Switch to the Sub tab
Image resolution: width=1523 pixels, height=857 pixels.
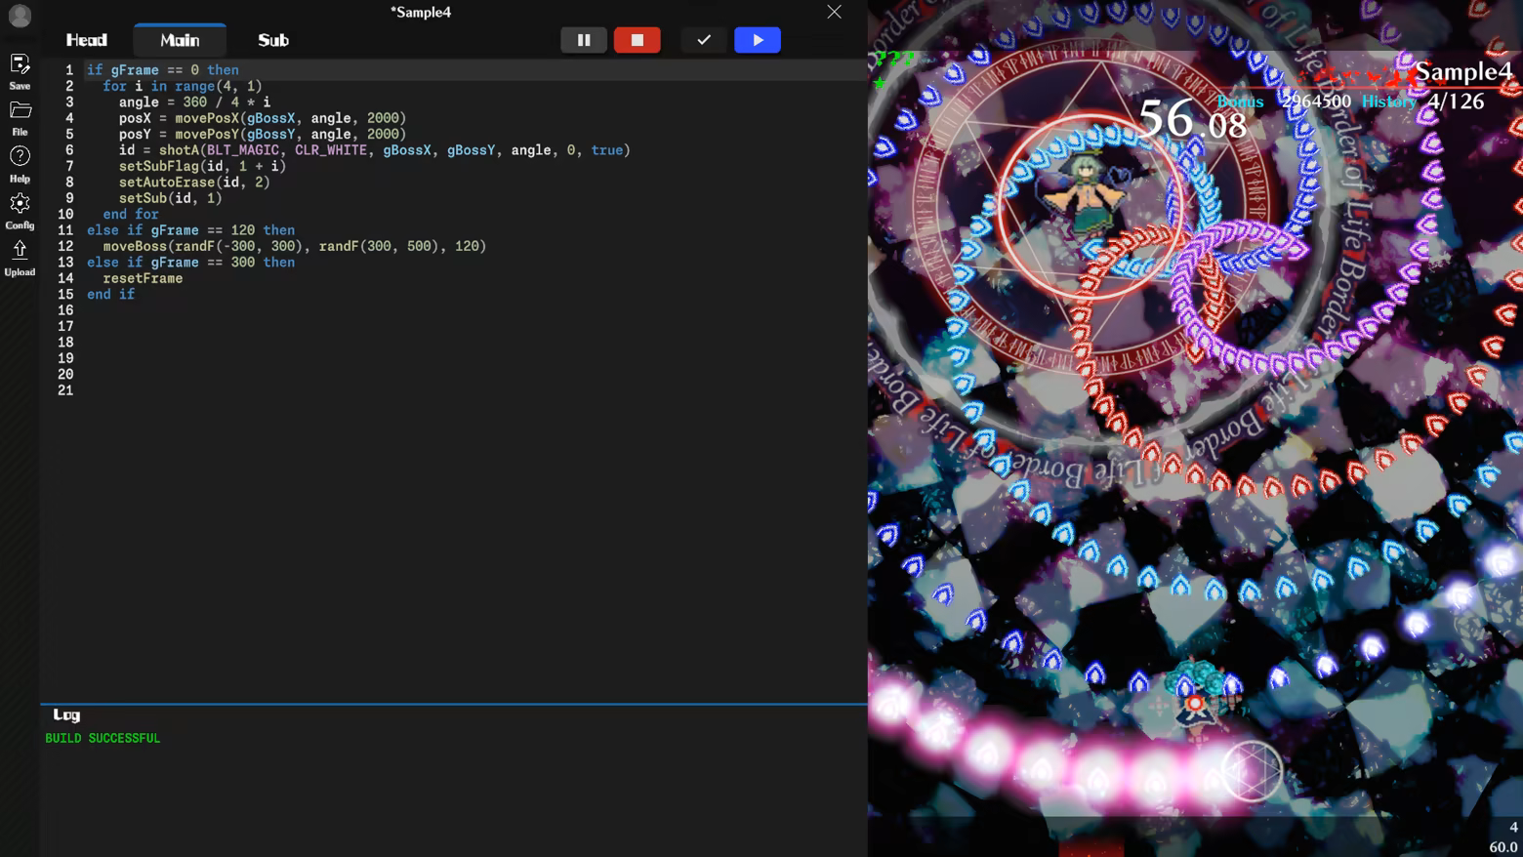(x=273, y=40)
